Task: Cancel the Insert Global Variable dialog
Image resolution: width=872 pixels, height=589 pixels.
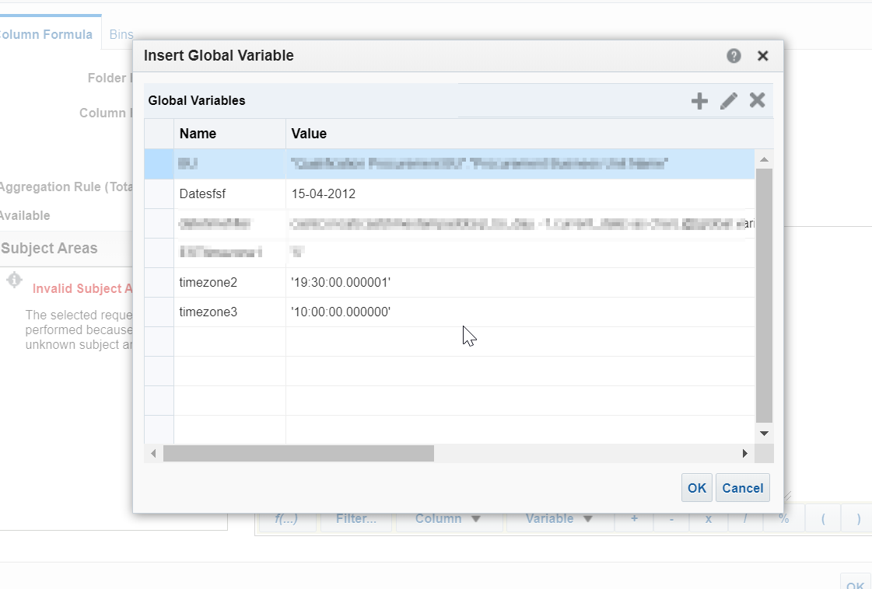Action: click(742, 488)
